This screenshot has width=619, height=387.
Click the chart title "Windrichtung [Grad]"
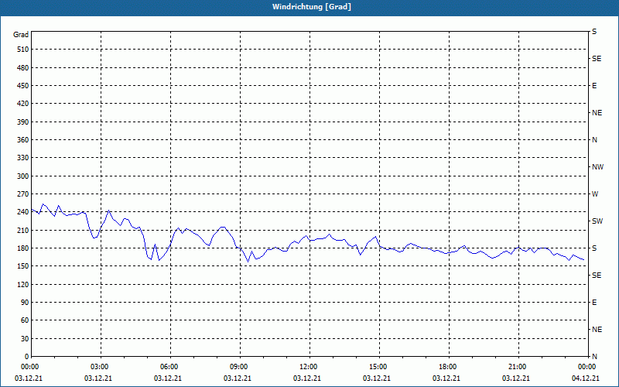(312, 7)
